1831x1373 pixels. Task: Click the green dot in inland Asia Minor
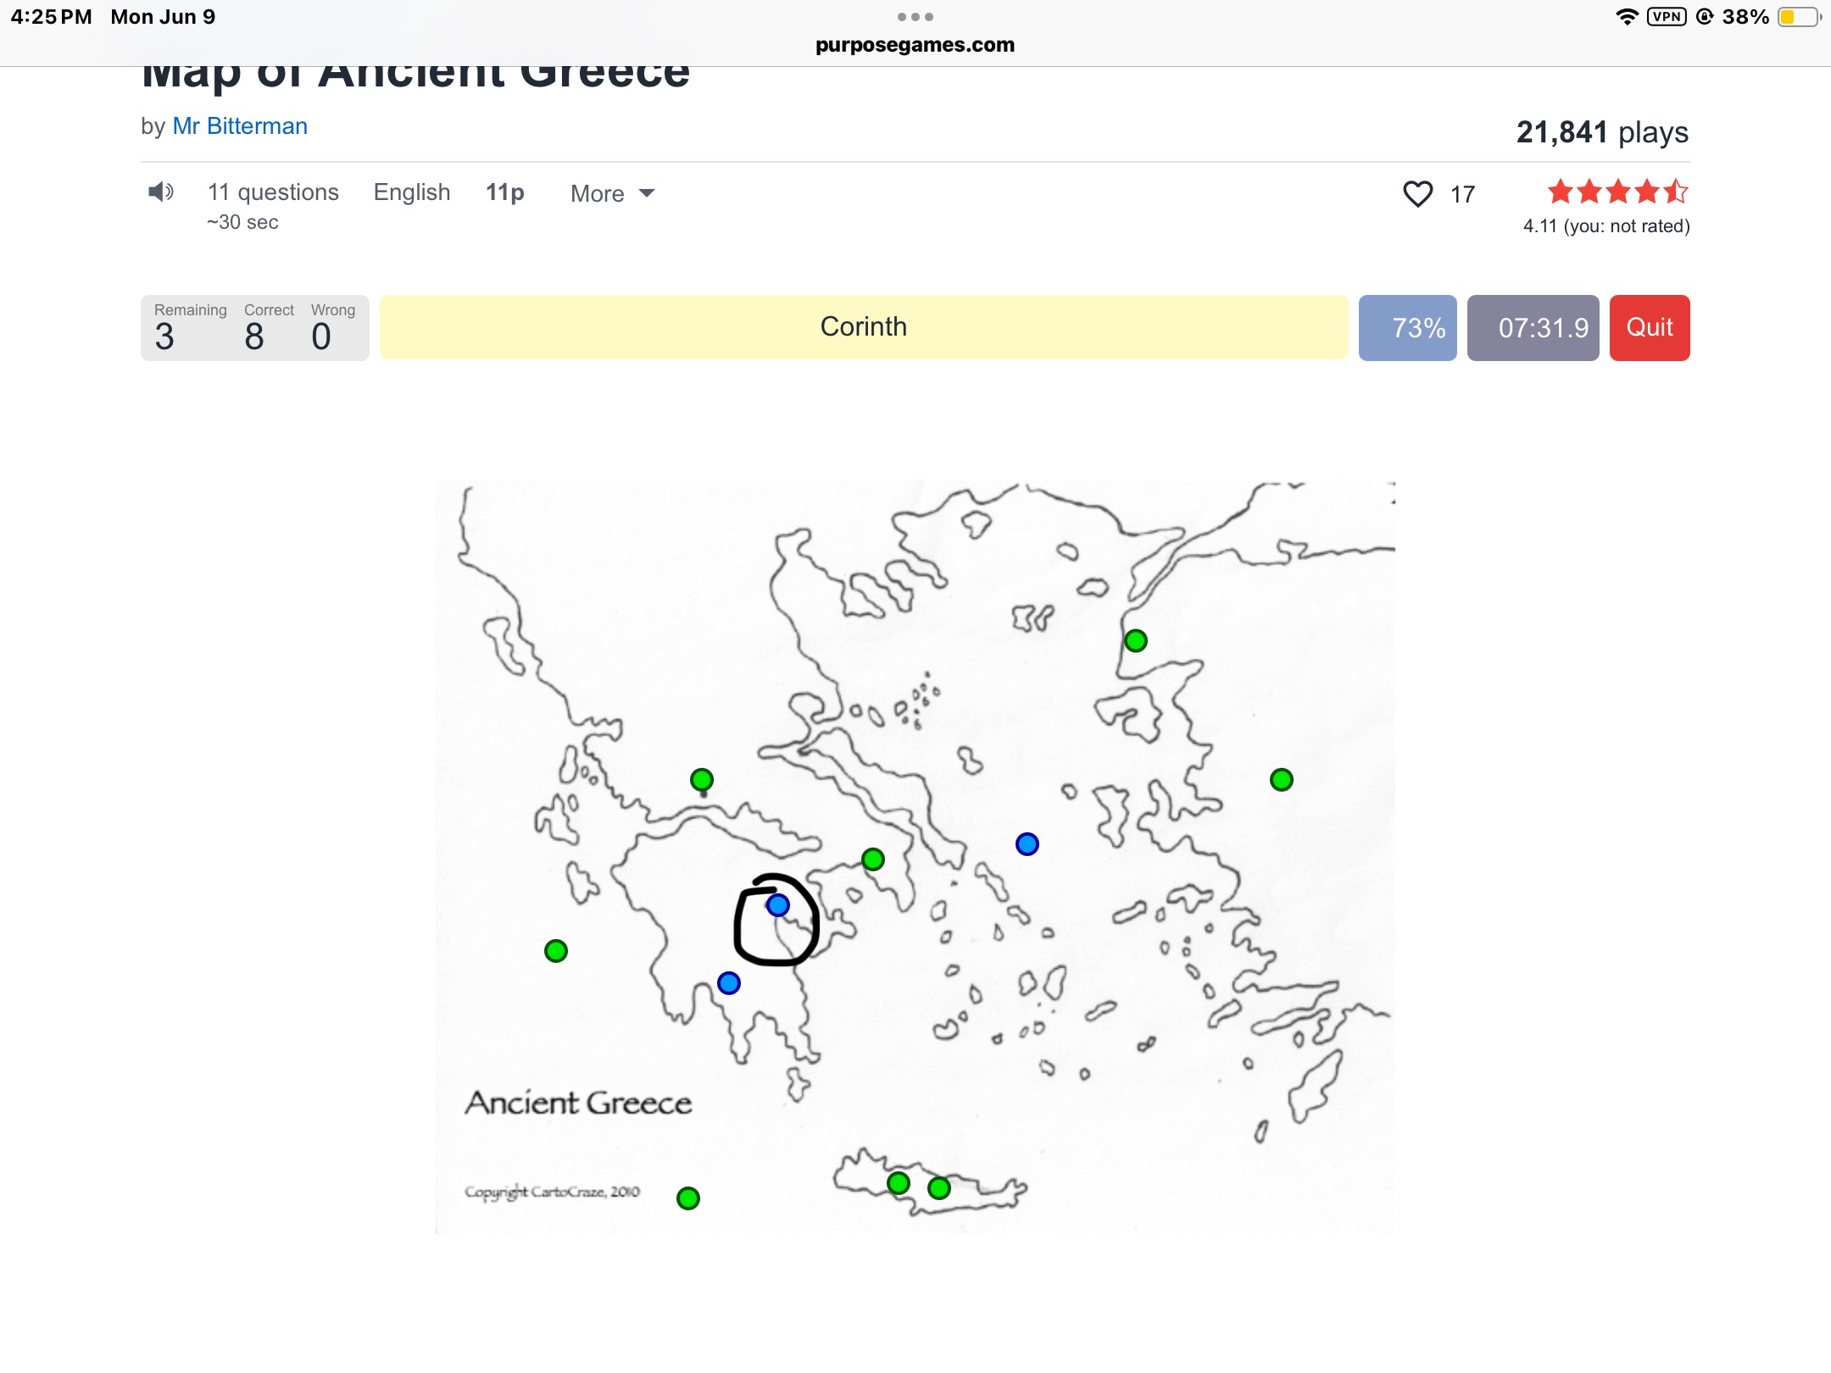coord(1282,780)
